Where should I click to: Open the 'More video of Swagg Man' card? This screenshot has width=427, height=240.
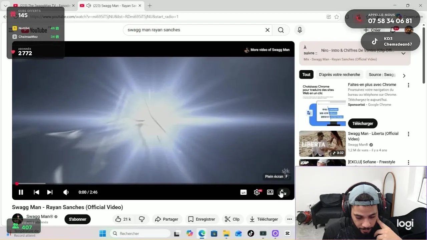click(267, 50)
